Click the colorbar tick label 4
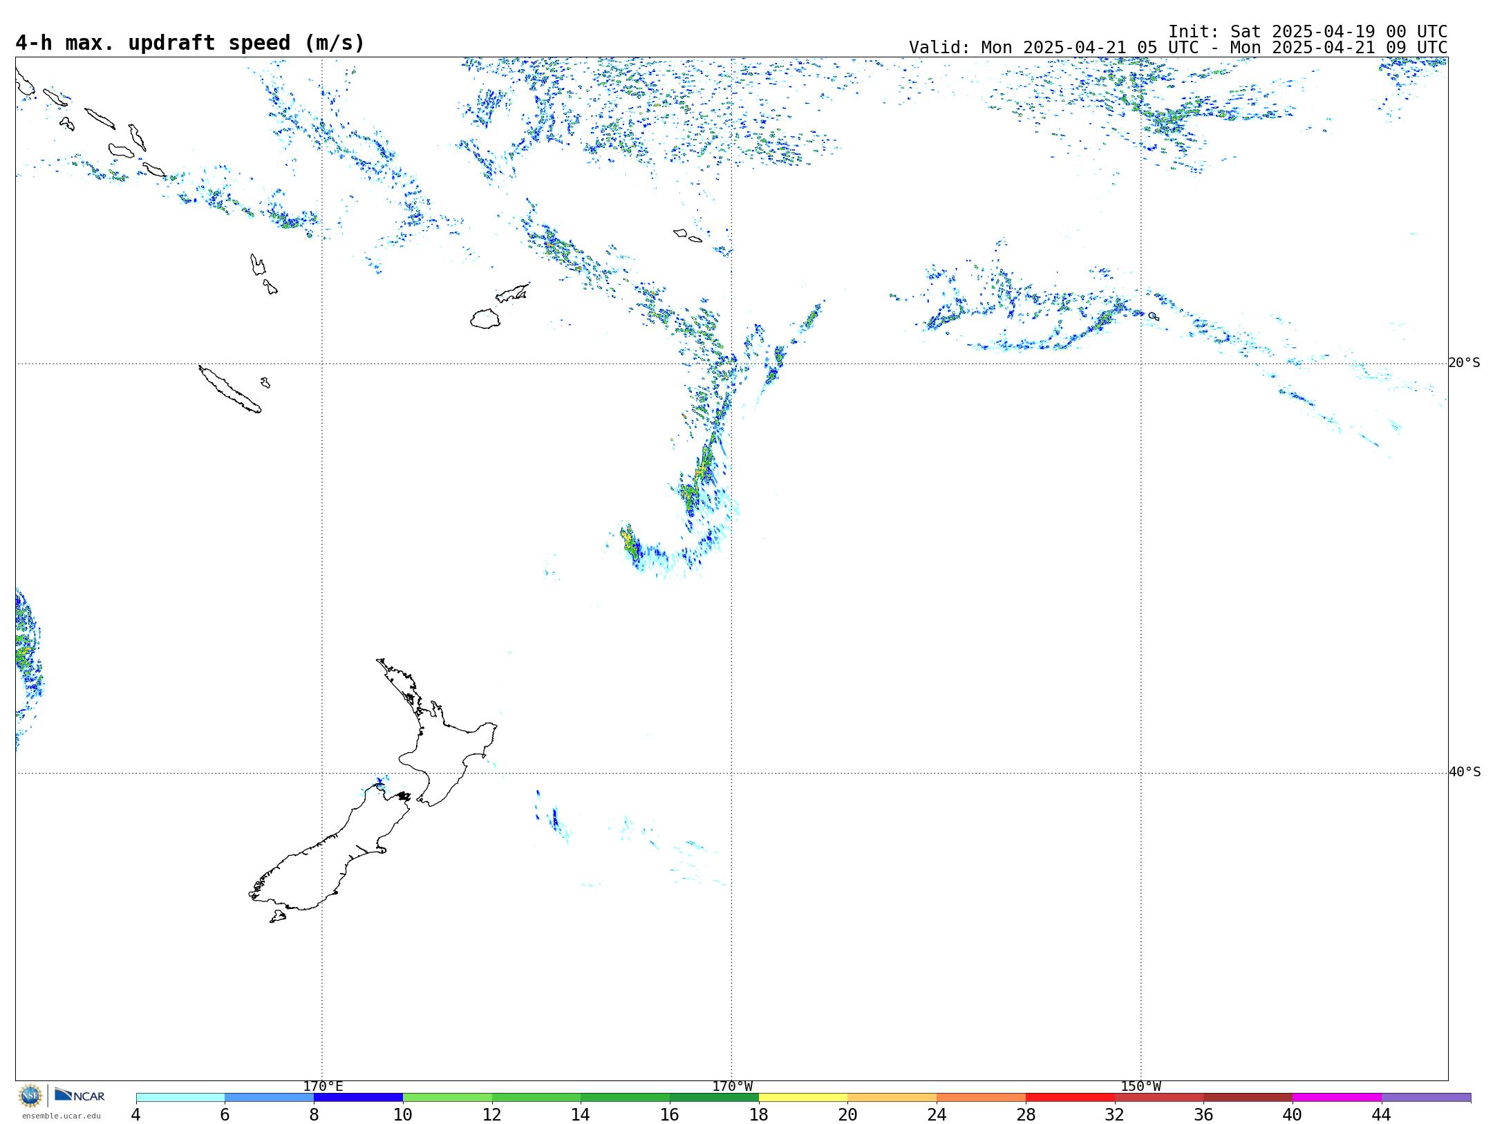 click(x=136, y=1115)
